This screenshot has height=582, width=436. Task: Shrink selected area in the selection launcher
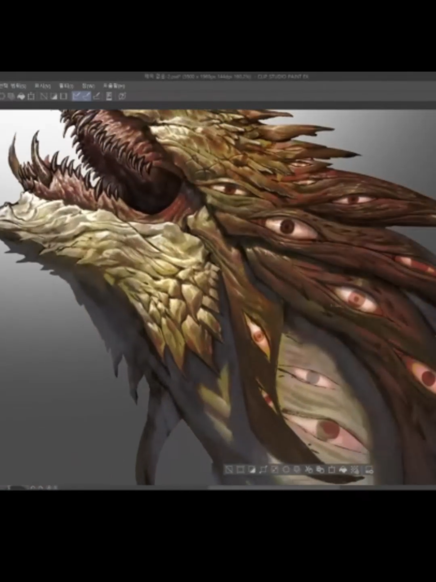(x=275, y=470)
